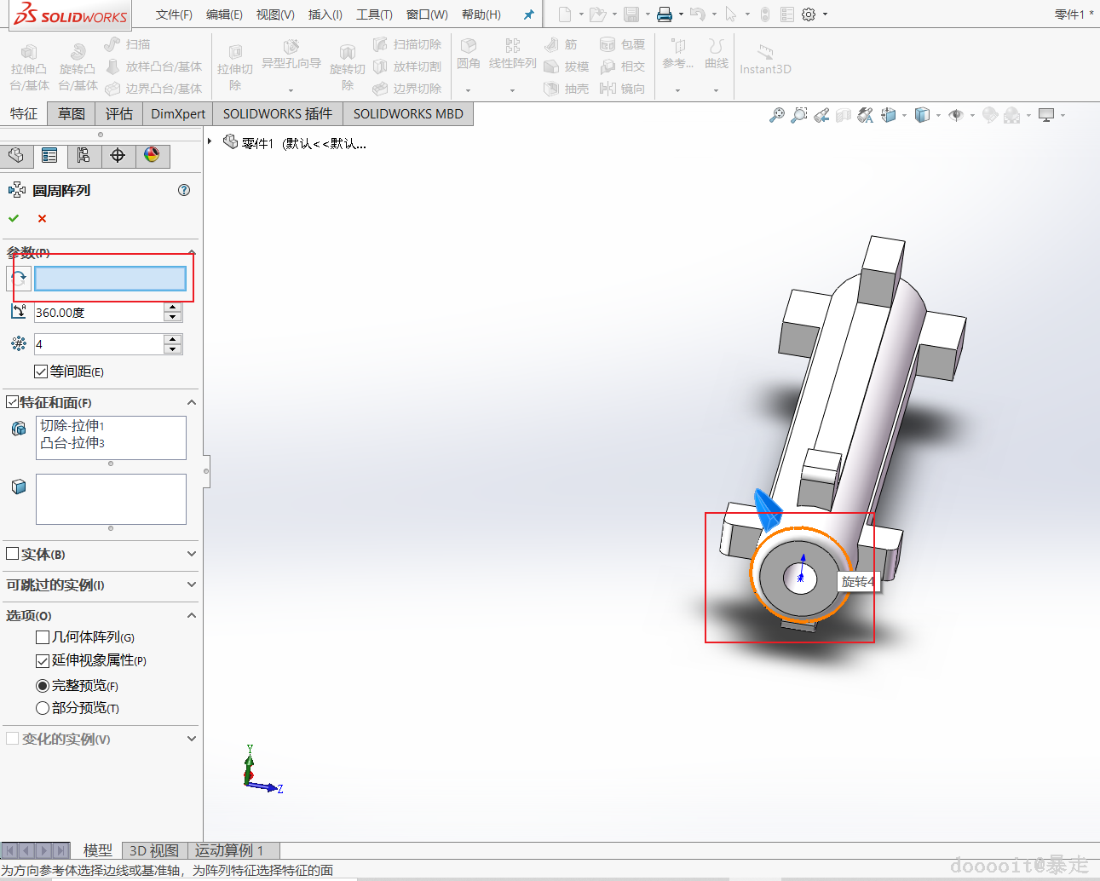Click the pattern axis selection input box

point(110,279)
